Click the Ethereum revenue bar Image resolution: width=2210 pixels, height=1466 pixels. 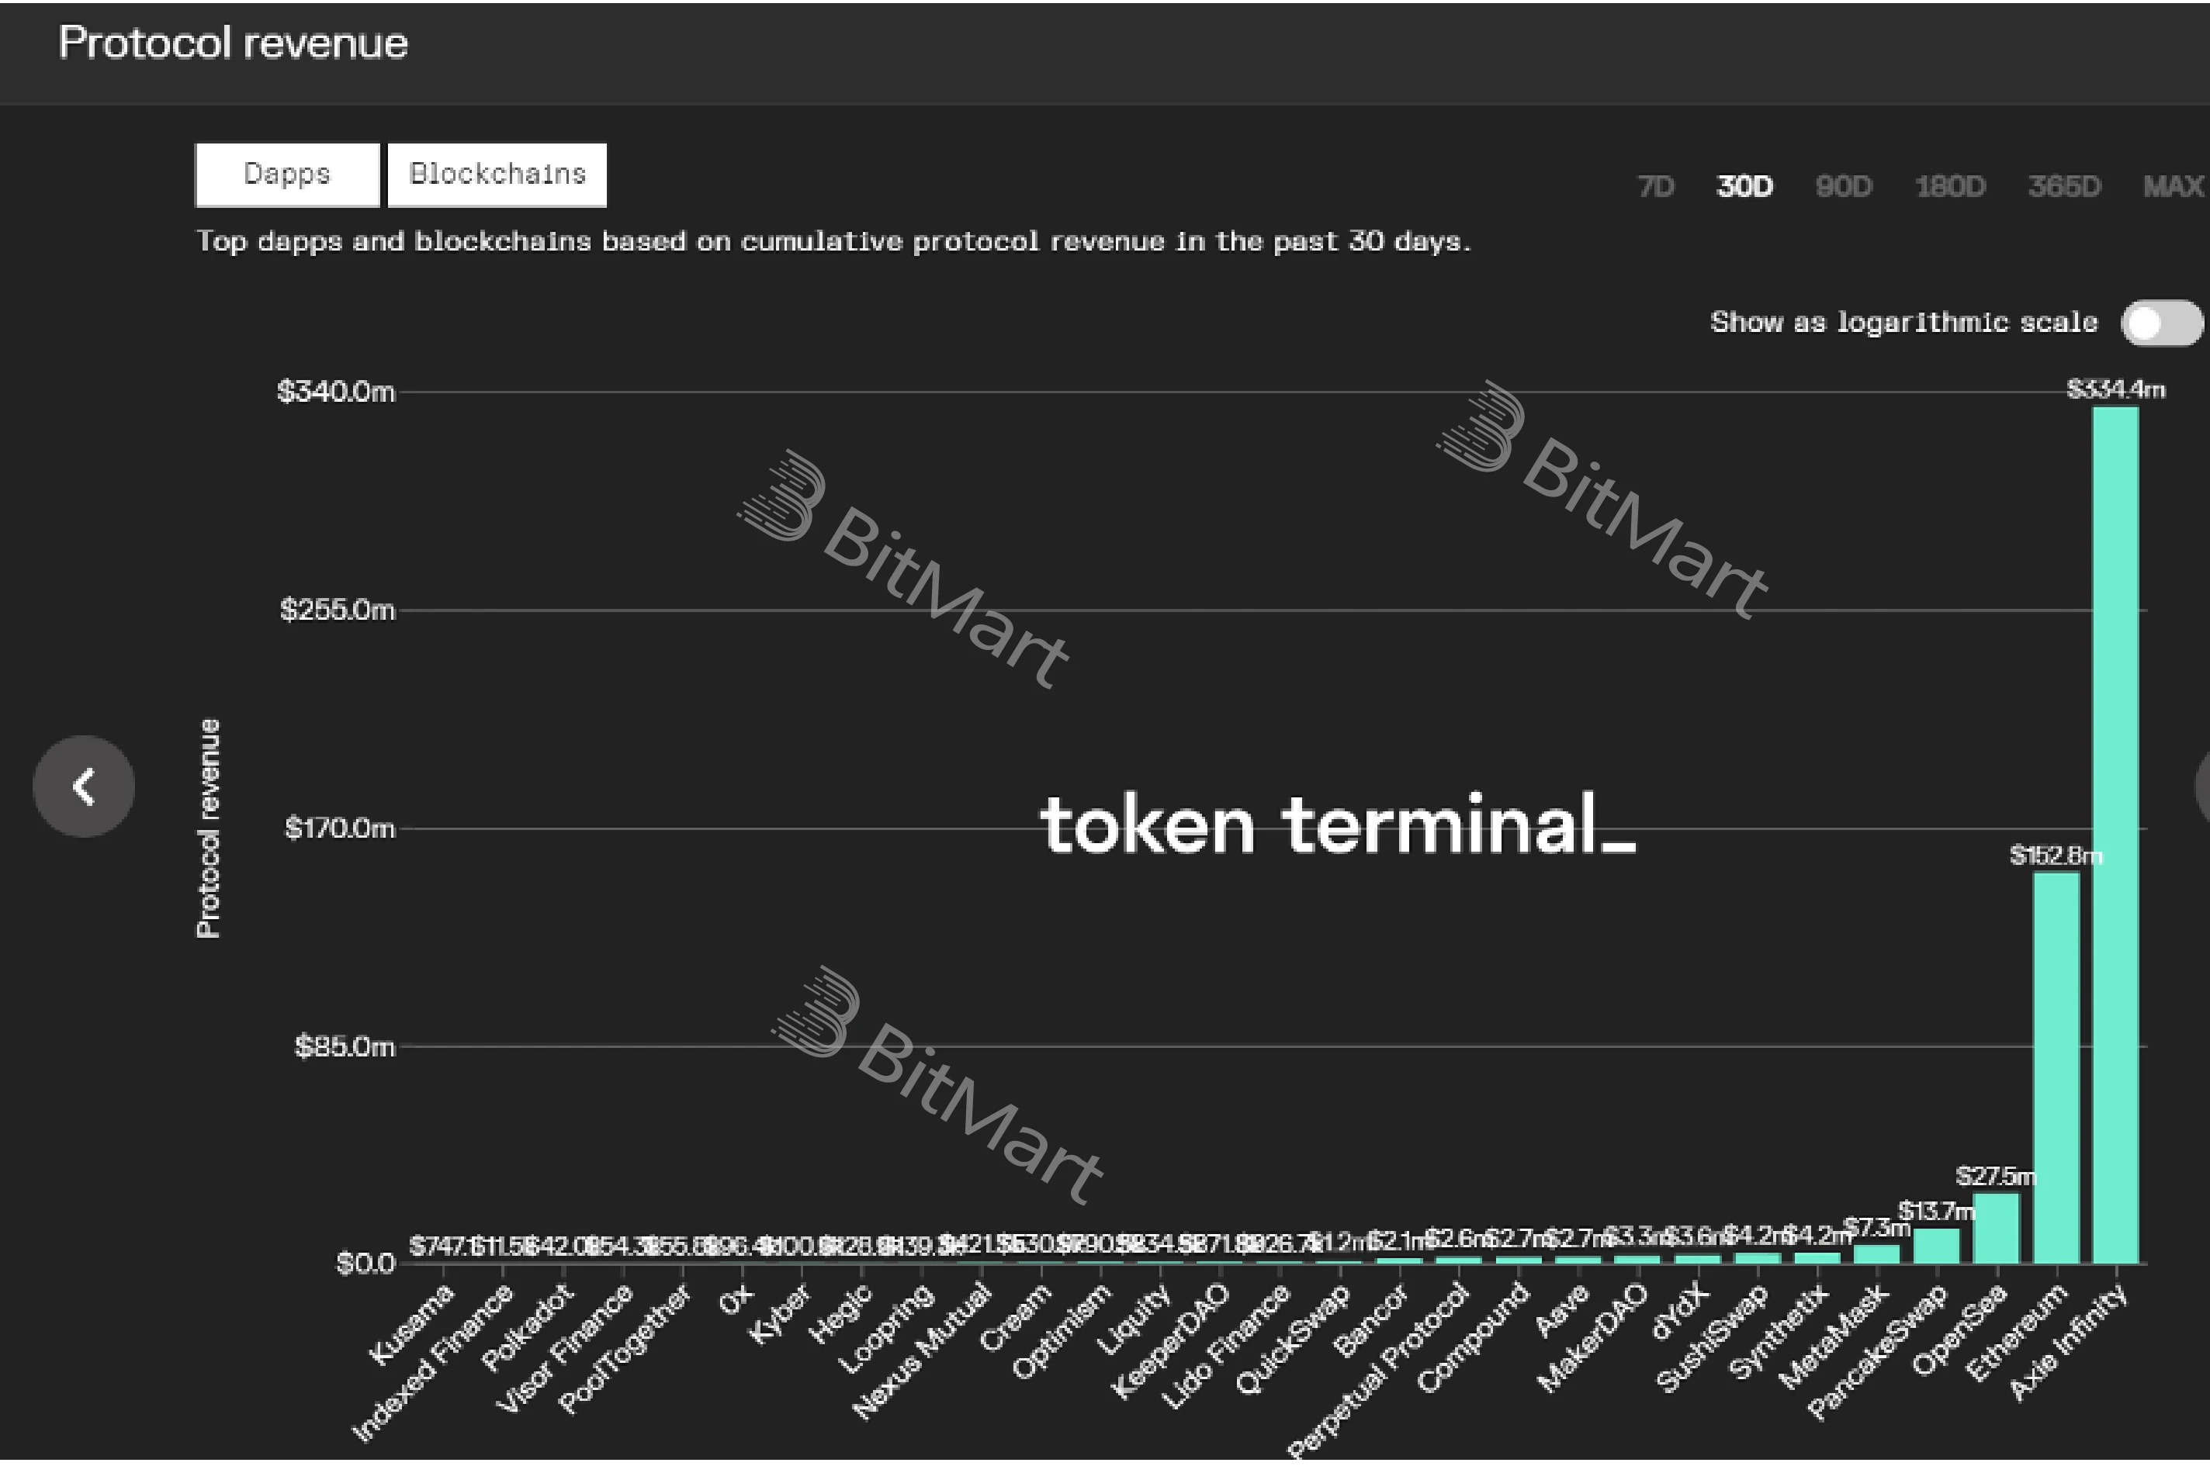coord(2056,1067)
